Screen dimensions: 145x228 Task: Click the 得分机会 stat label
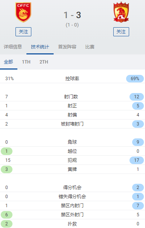click(x=72, y=187)
